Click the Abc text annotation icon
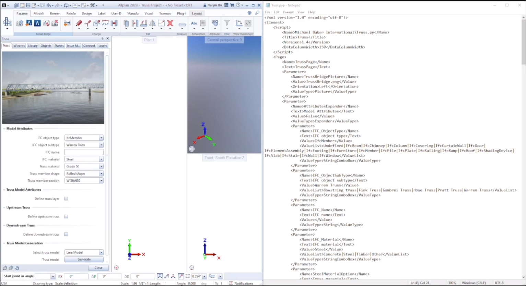526x286 pixels. pos(194,23)
